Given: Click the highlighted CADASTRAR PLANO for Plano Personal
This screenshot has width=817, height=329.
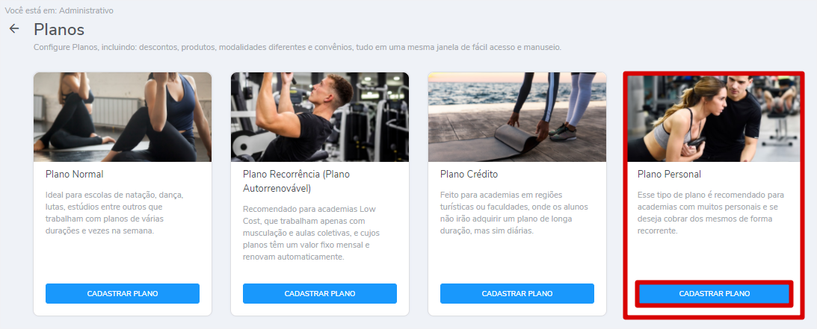Looking at the screenshot, I should [715, 294].
